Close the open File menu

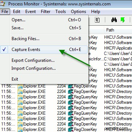5,12
